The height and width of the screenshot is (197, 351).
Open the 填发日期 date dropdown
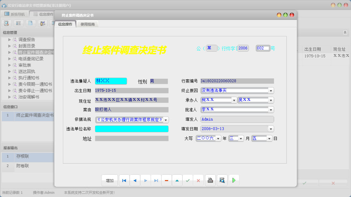point(271,129)
